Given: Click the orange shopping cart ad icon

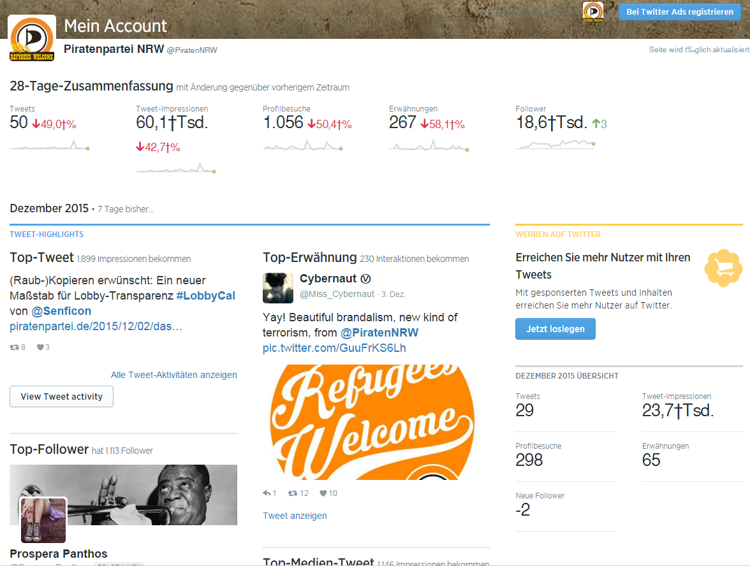Looking at the screenshot, I should (x=724, y=268).
